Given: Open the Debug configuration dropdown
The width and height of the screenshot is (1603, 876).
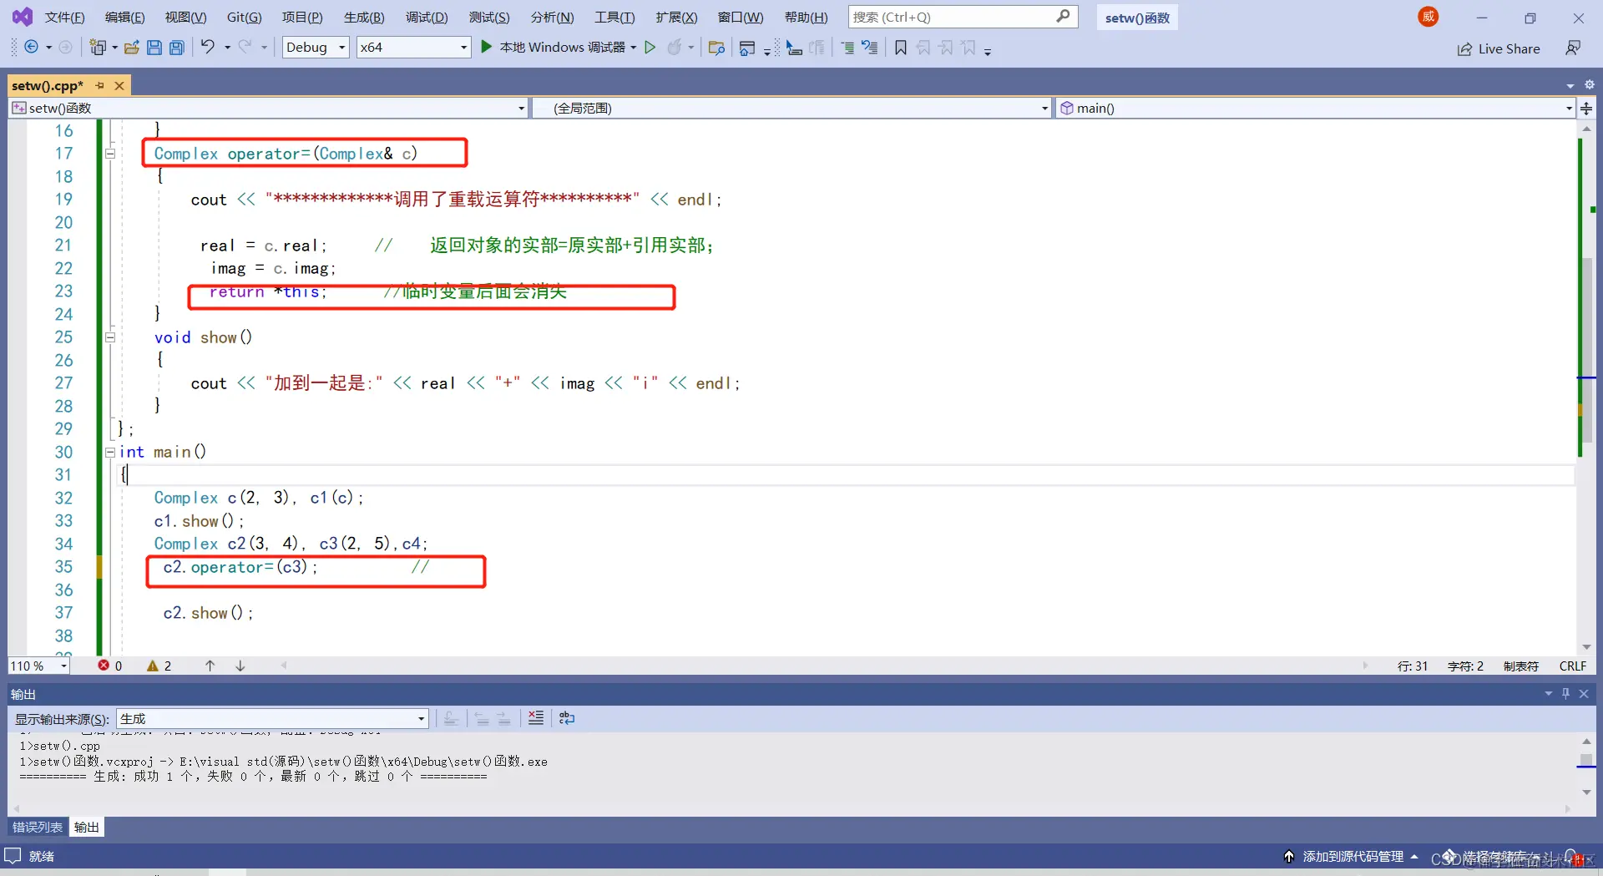Looking at the screenshot, I should (x=316, y=48).
